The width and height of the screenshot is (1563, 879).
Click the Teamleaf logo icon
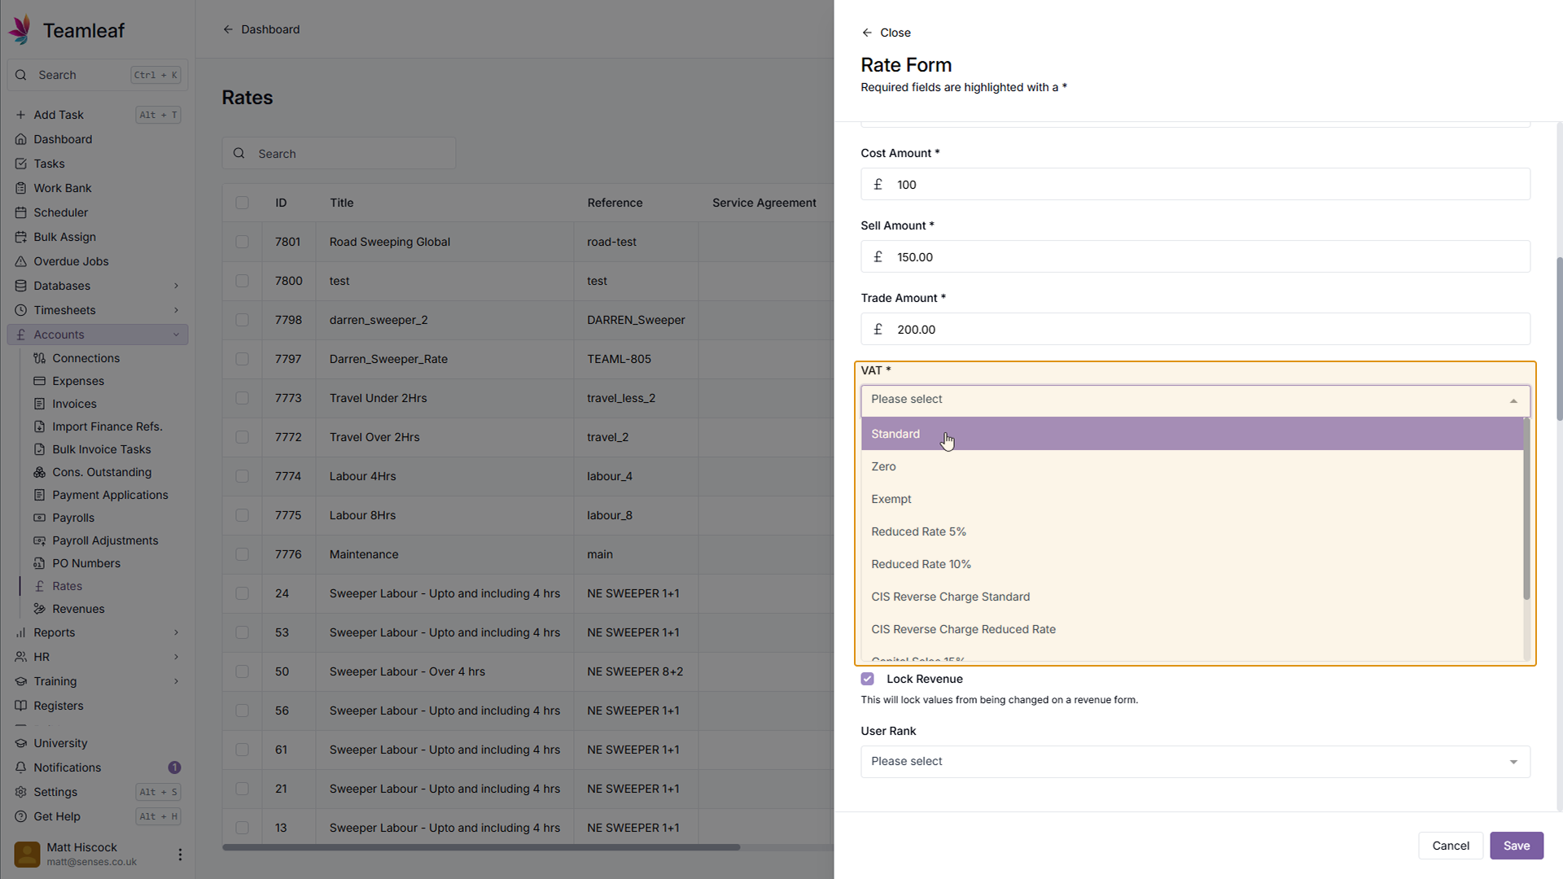pos(21,30)
